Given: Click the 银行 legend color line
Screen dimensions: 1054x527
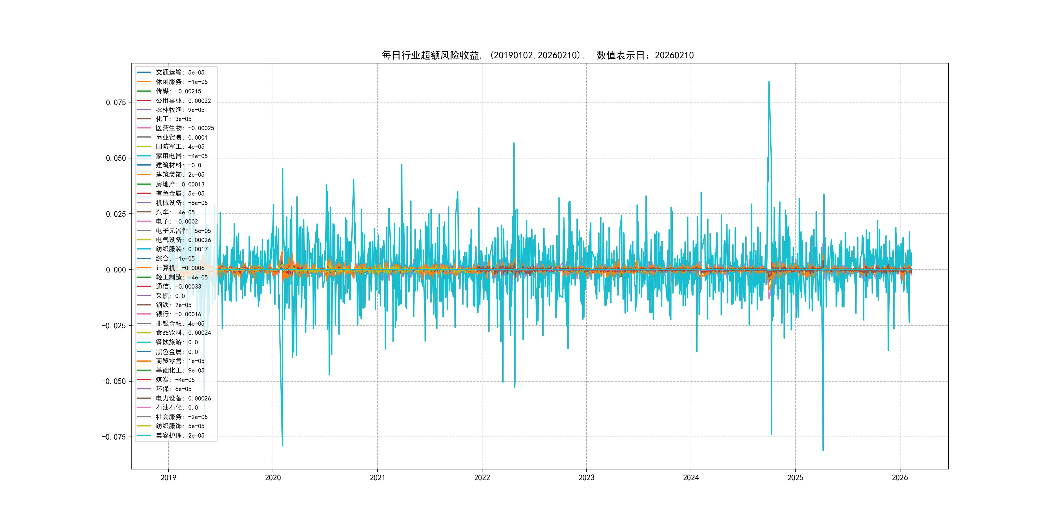Looking at the screenshot, I should click(144, 314).
